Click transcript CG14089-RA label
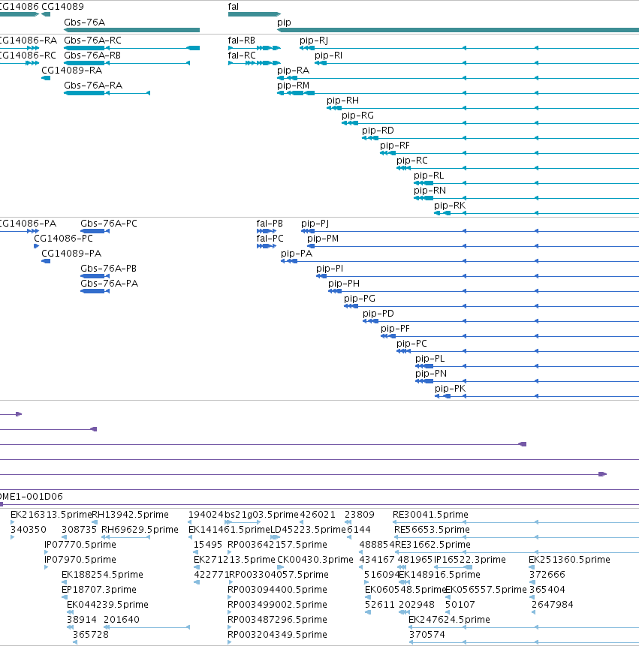The width and height of the screenshot is (639, 646). [72, 71]
